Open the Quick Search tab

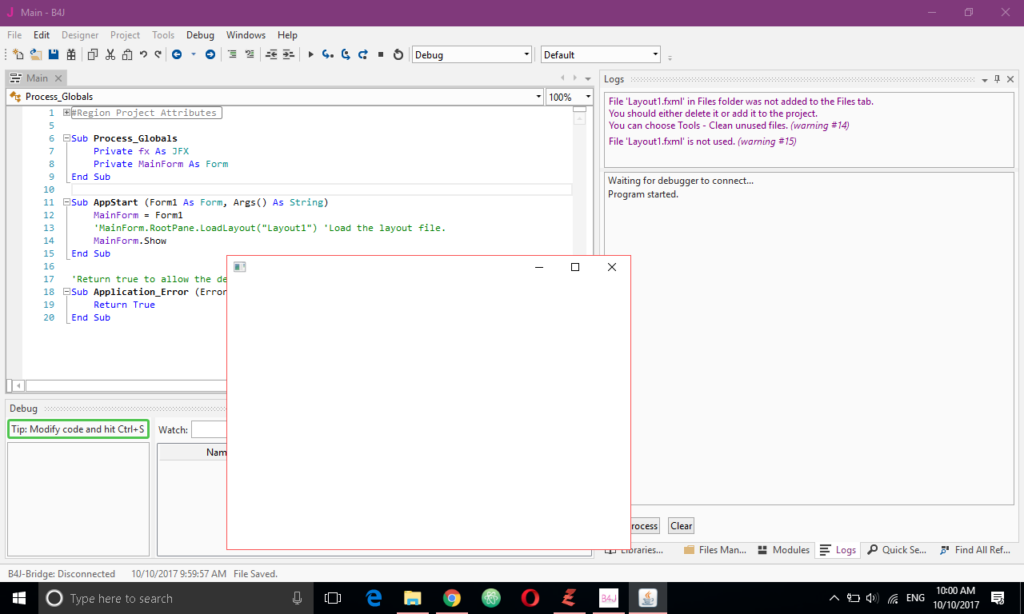[897, 549]
